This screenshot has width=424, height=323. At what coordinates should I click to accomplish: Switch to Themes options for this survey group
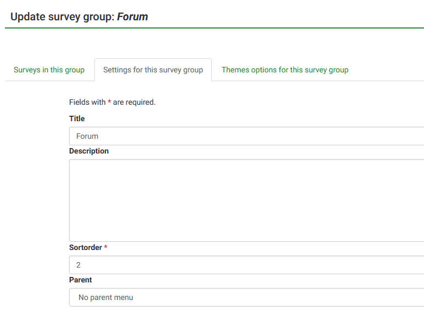point(285,70)
